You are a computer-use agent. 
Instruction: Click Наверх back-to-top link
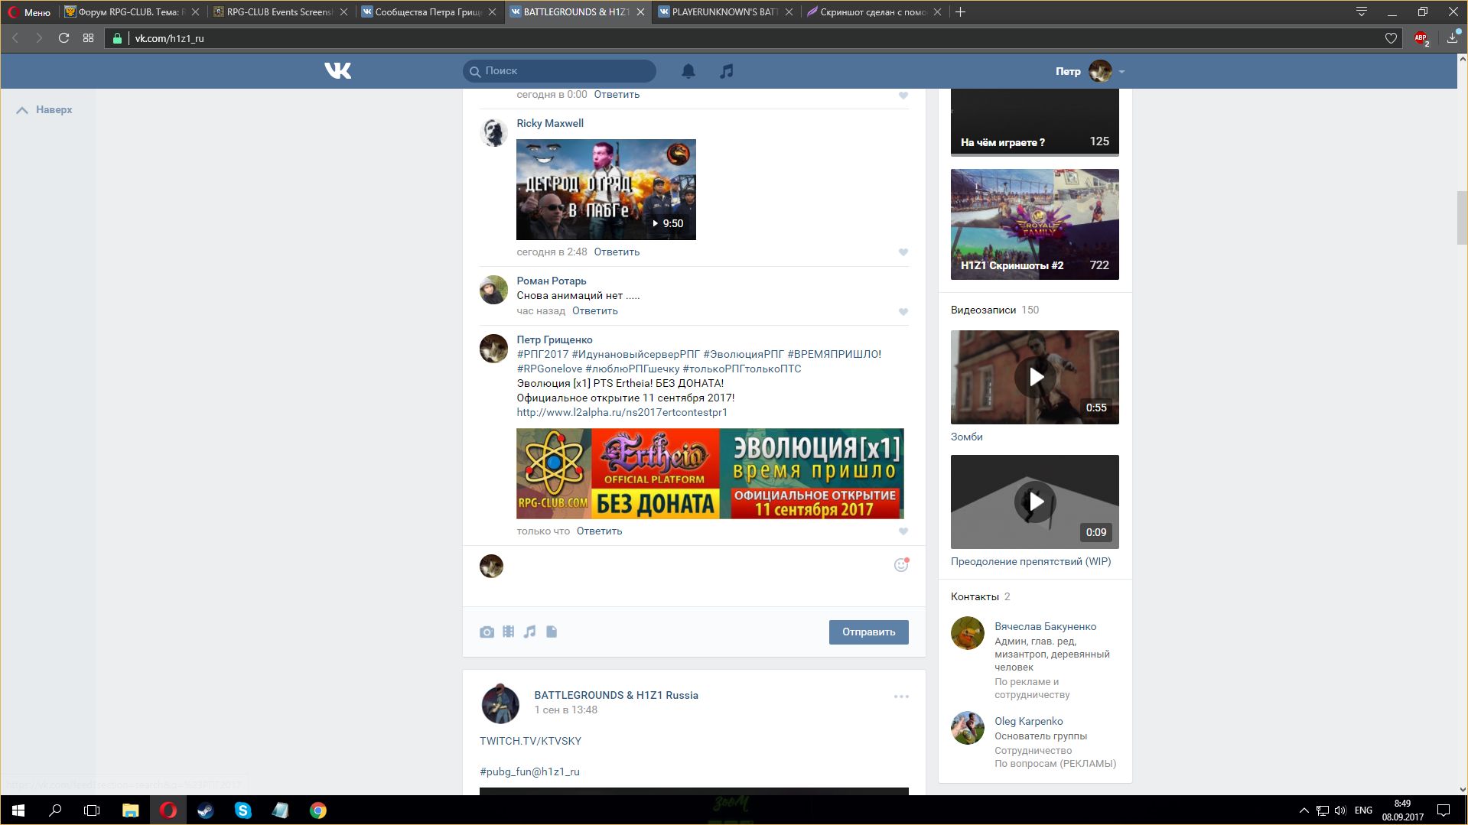coord(45,110)
